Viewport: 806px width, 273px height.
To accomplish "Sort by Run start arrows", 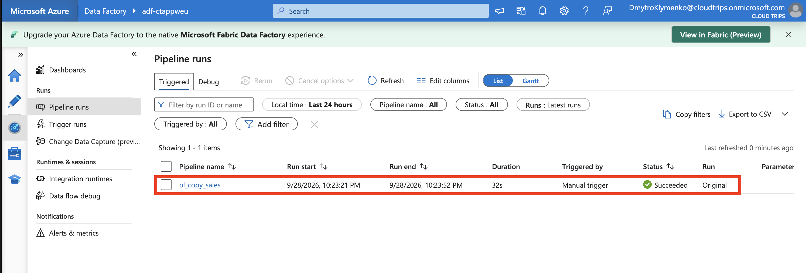I will click(323, 166).
